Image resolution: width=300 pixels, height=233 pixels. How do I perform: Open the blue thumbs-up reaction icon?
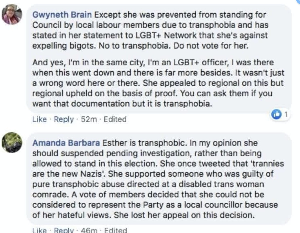277,114
